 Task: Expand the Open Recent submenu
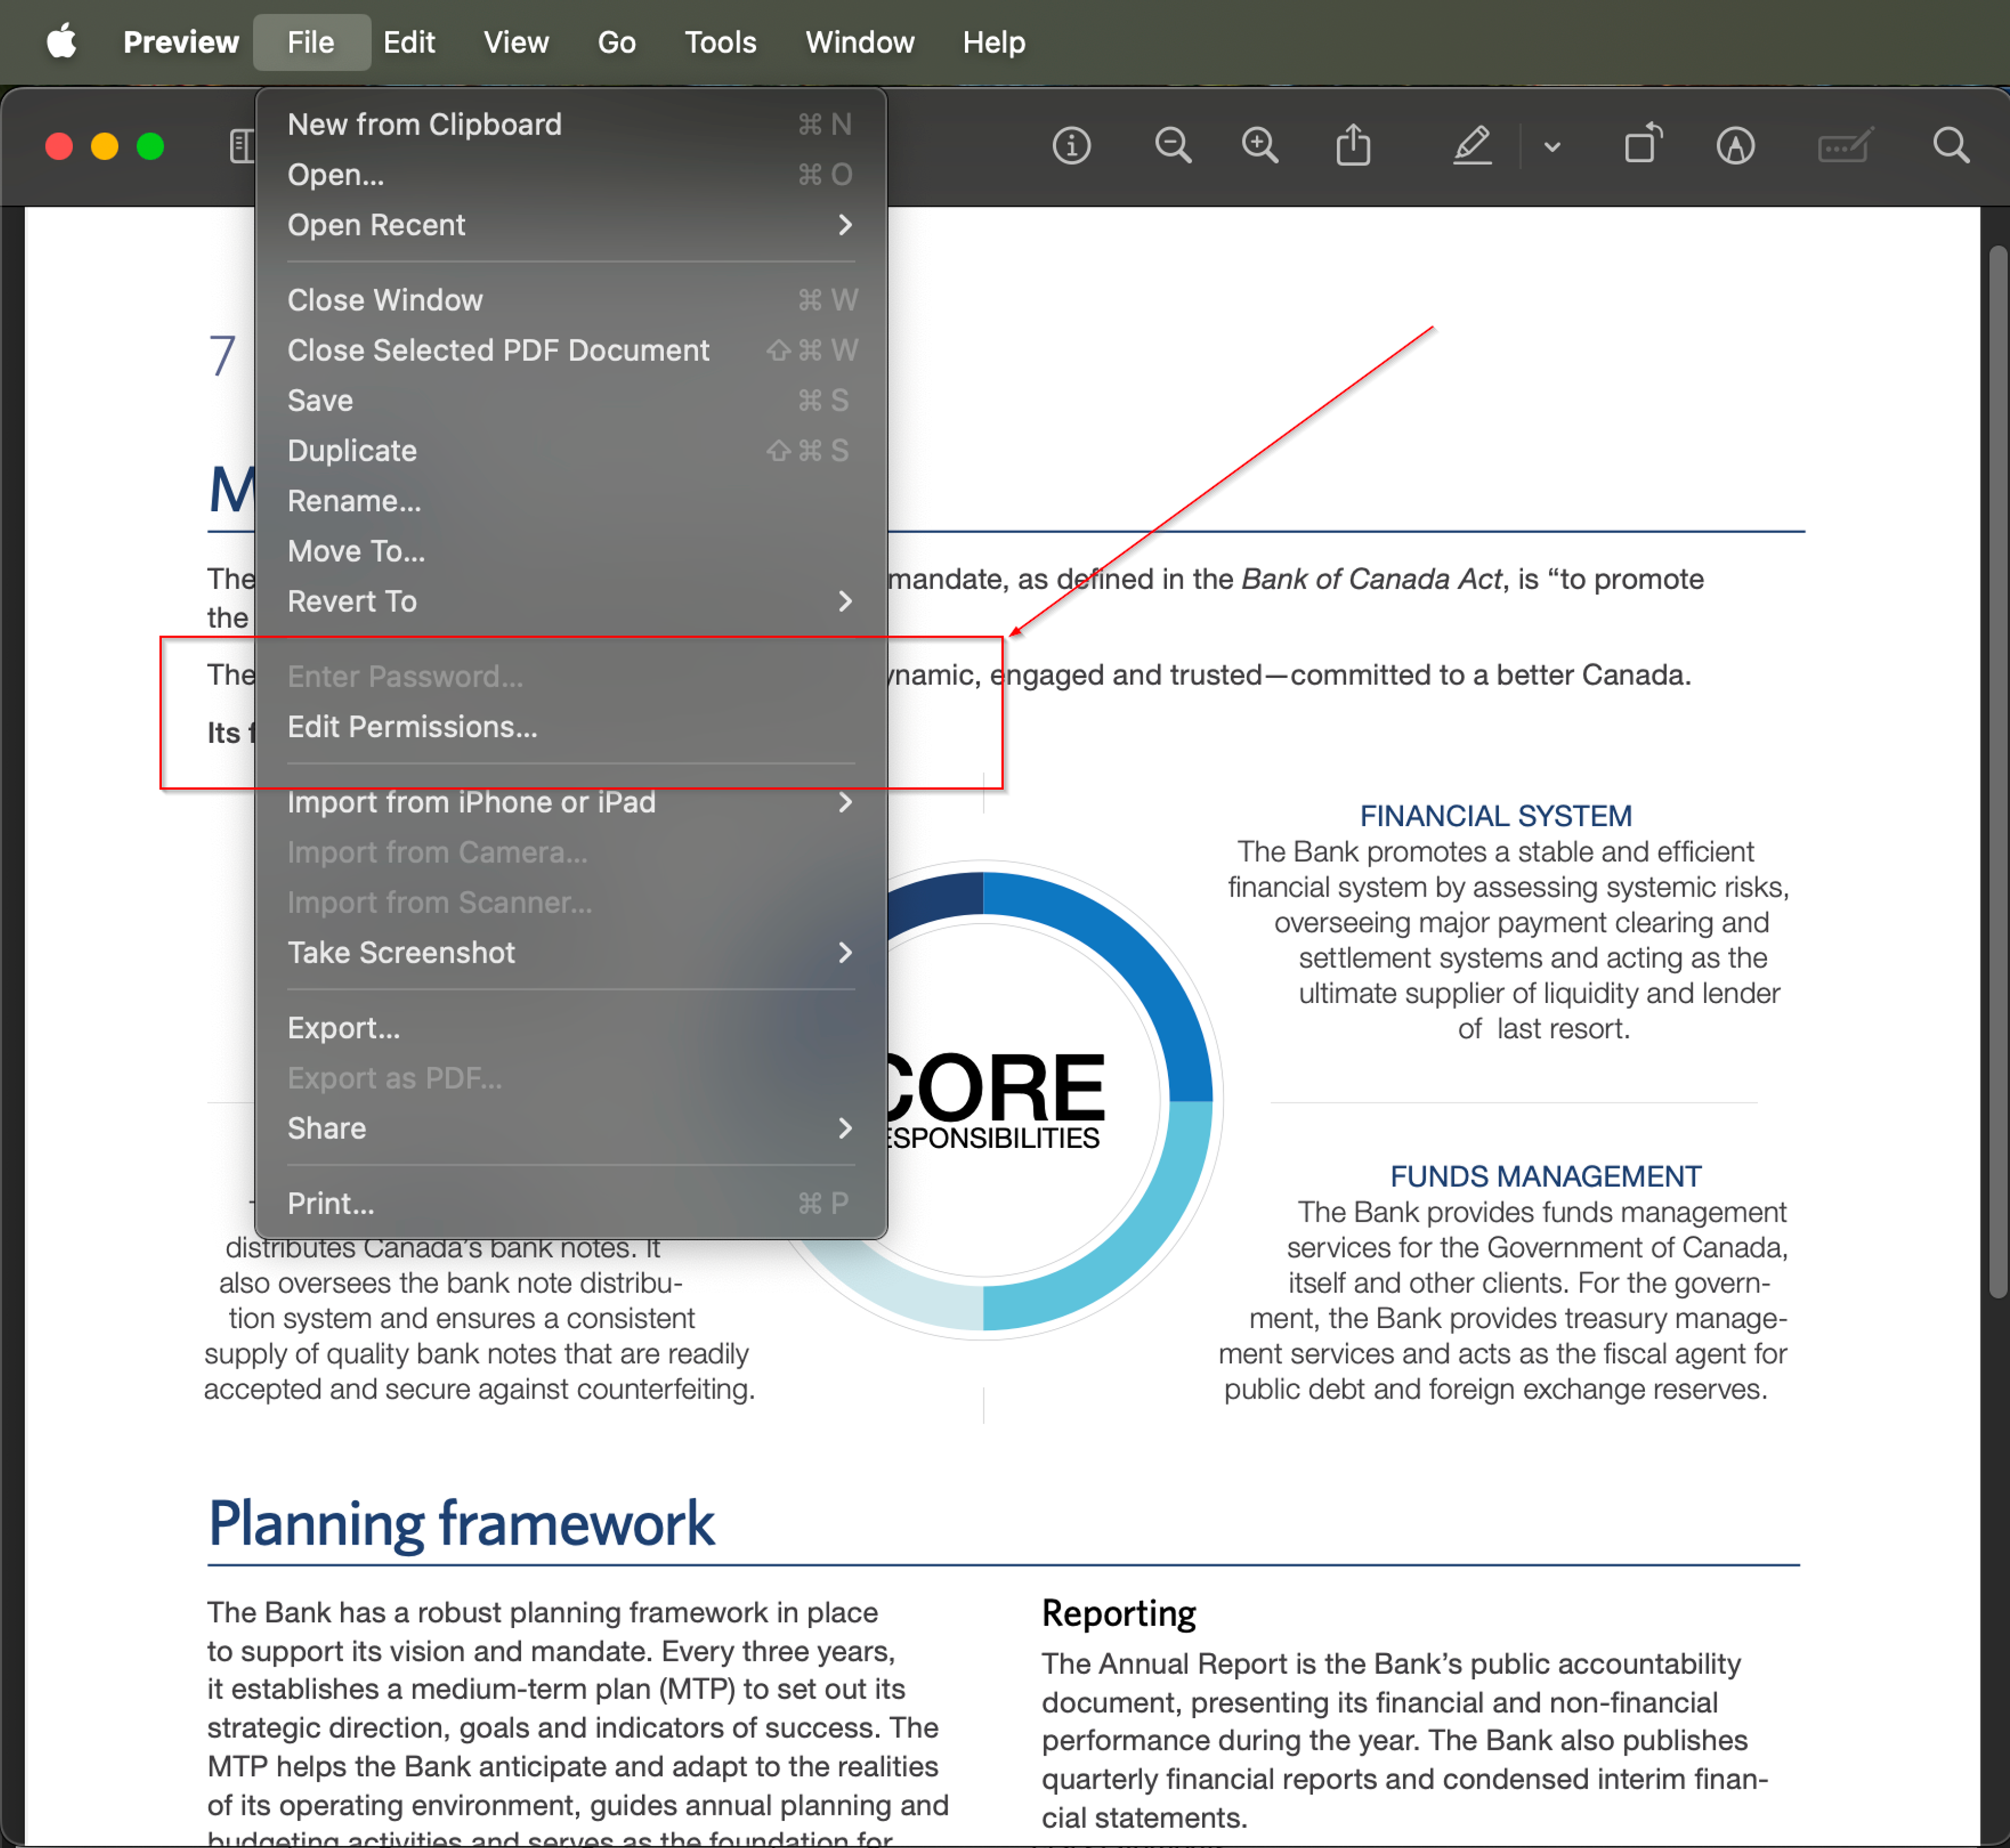(x=571, y=224)
